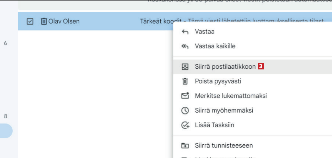332x158 pixels.
Task: Select the Poista pysyvästi menu entry
Action: pyautogui.click(x=218, y=81)
